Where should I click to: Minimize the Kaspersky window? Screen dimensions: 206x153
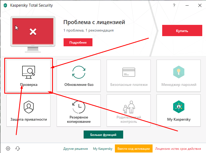pos(187,5)
